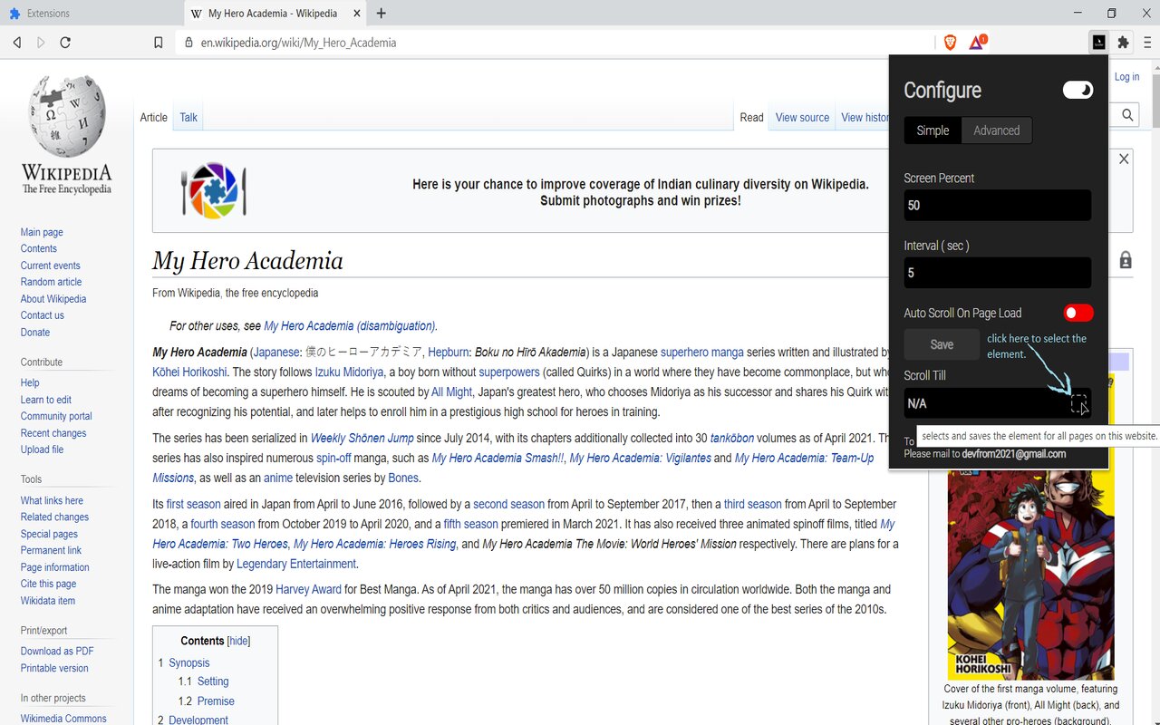
Task: Open the Harvey Award link
Action: click(310, 589)
